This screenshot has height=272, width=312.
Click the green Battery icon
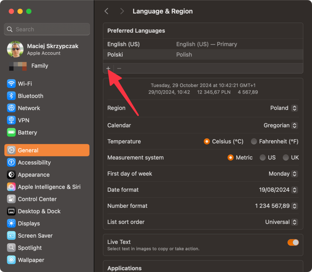(11, 133)
